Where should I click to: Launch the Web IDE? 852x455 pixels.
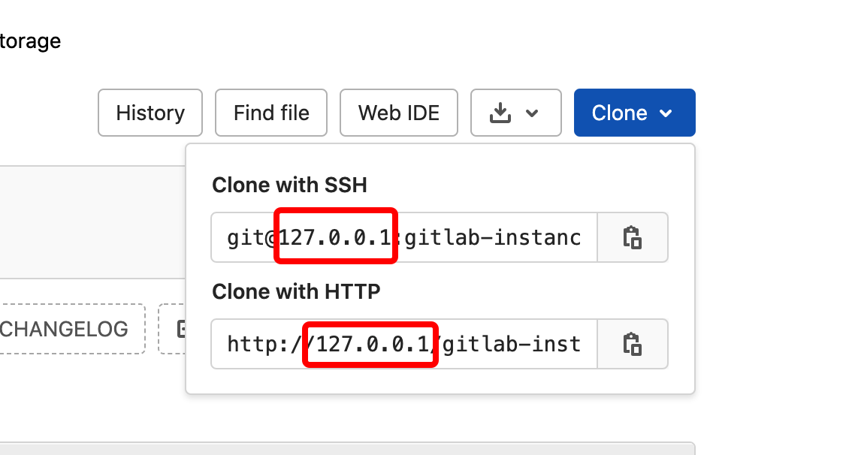pyautogui.click(x=399, y=113)
